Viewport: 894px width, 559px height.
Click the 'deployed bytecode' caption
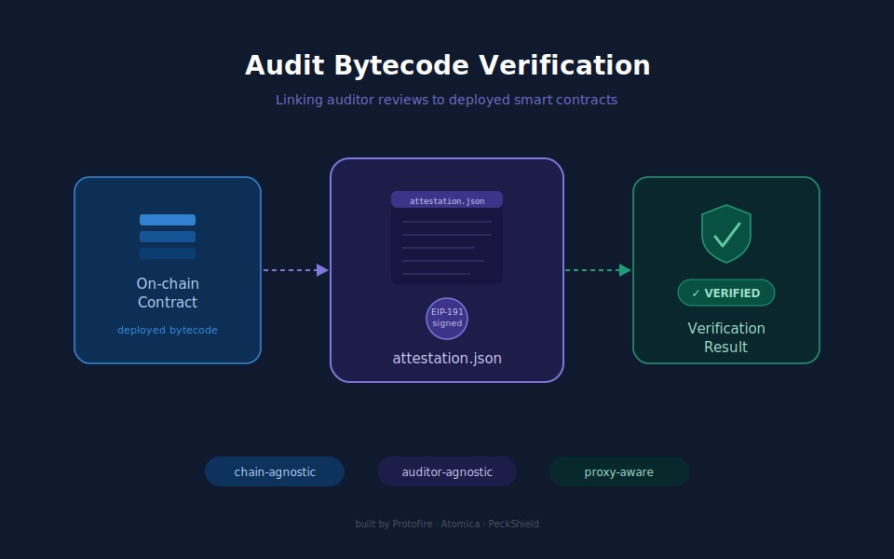coord(168,330)
